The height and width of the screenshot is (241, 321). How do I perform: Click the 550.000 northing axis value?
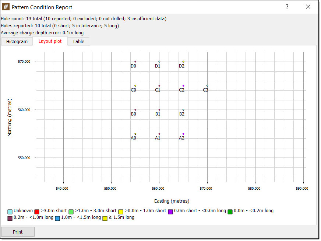click(24, 158)
